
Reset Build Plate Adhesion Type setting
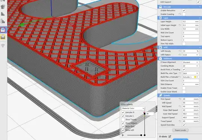180,73
